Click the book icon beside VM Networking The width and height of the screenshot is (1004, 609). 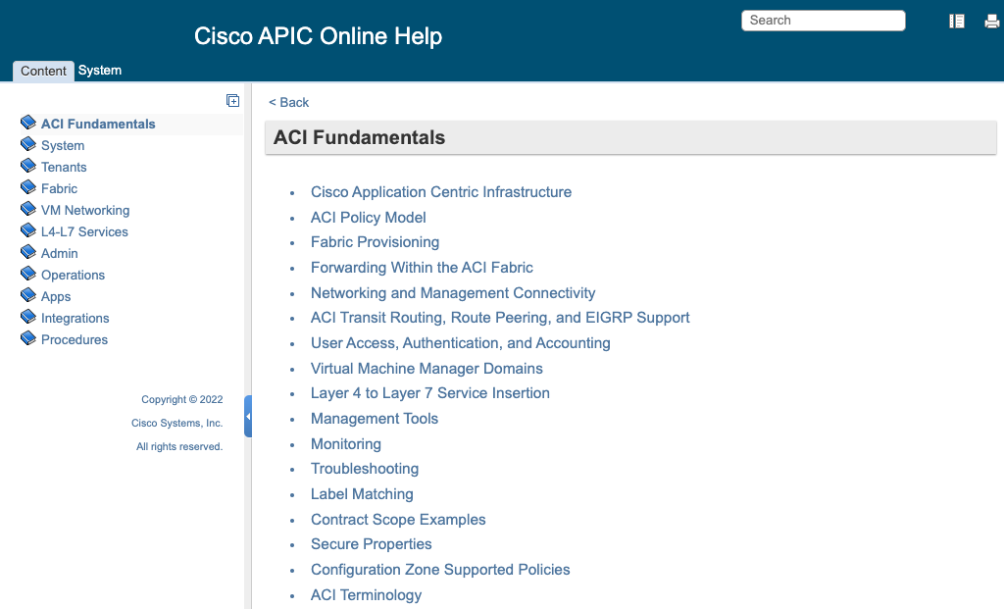28,209
